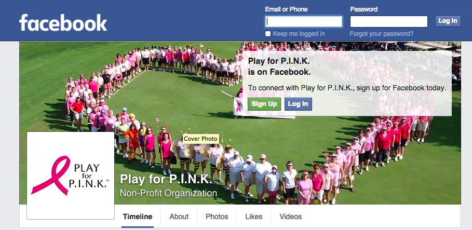
Task: Open the Play for P.I.N.K. profile picture
Action: [x=71, y=175]
